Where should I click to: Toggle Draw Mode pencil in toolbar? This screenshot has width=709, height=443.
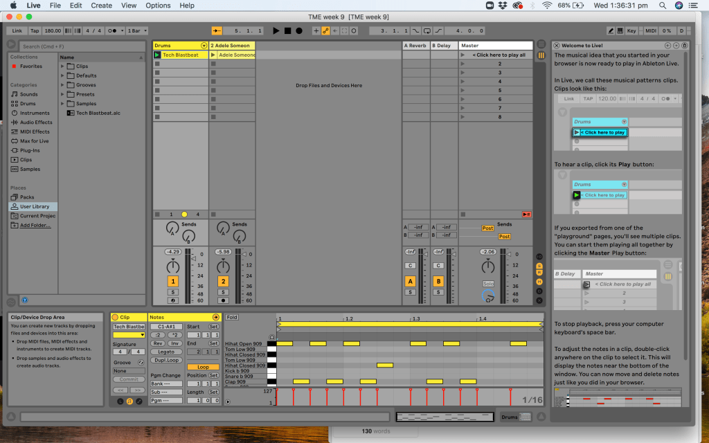tap(611, 31)
